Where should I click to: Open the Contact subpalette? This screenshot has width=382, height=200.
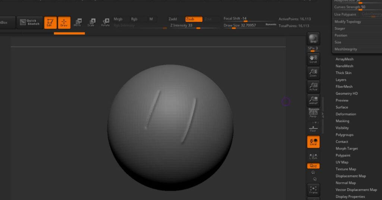click(x=342, y=141)
